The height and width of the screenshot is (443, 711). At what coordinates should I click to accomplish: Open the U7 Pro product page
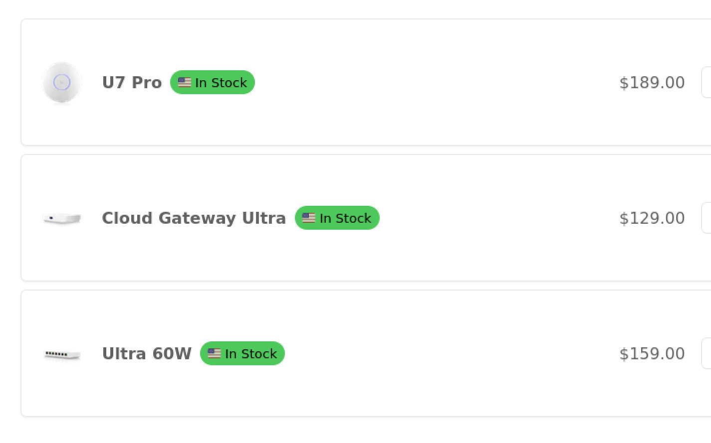pos(132,82)
